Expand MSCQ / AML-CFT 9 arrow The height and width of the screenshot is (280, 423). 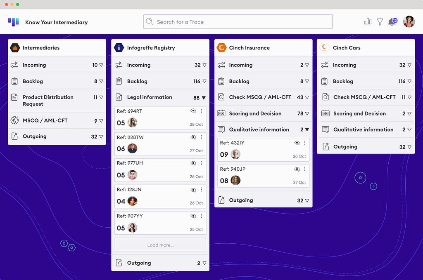click(101, 121)
